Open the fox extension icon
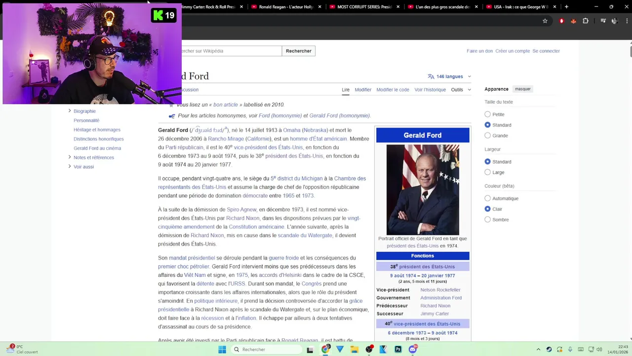The width and height of the screenshot is (632, 356). click(573, 21)
